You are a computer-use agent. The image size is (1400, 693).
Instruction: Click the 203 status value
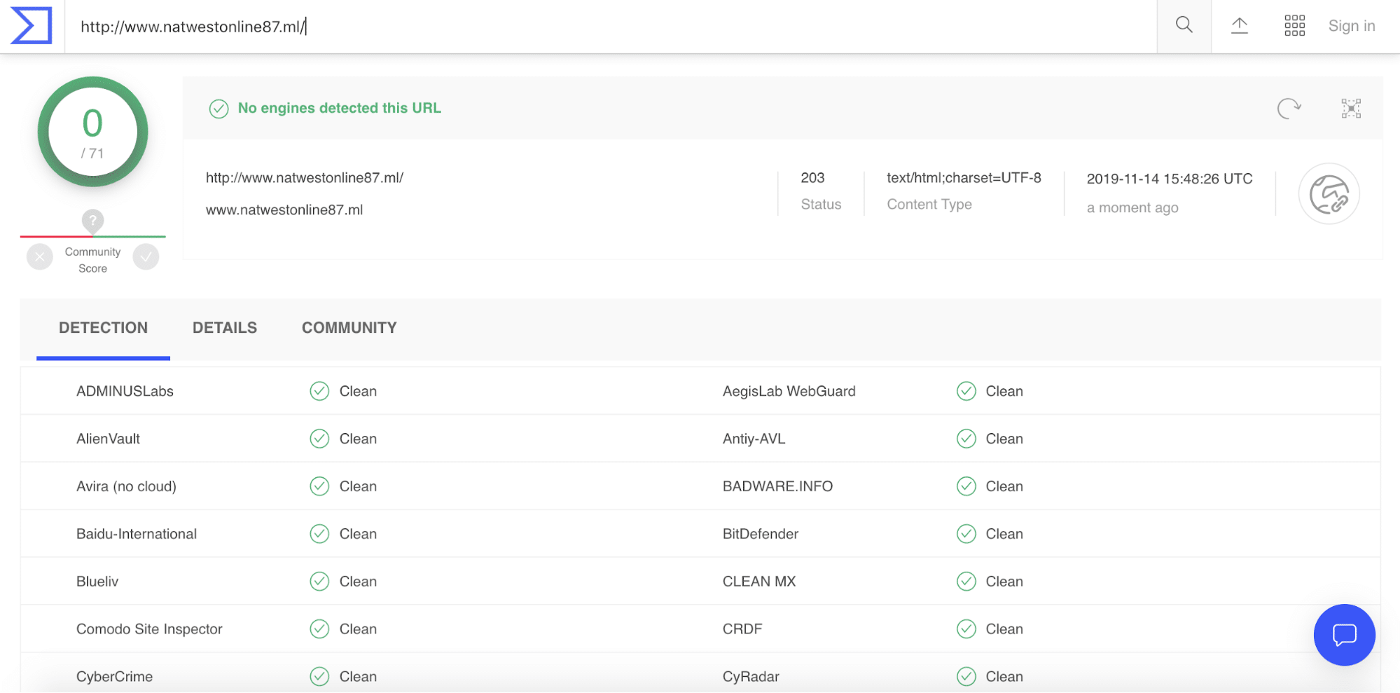tap(812, 178)
